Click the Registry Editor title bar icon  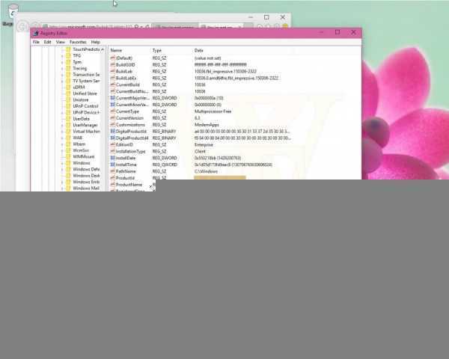point(36,33)
